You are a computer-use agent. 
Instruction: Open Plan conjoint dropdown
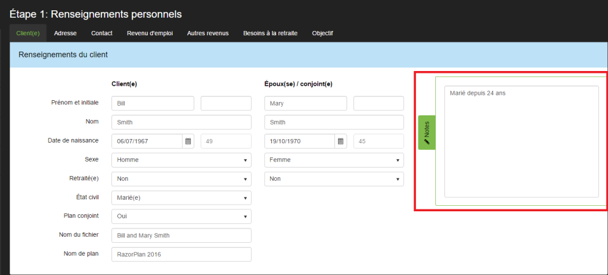click(x=181, y=216)
